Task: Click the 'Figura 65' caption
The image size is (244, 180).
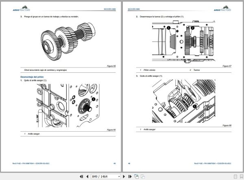Action: coord(111,66)
